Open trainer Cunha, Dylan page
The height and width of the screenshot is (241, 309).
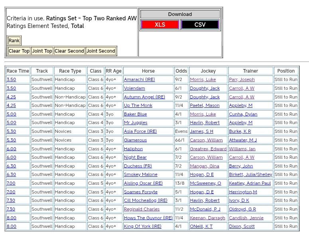pos(243,114)
